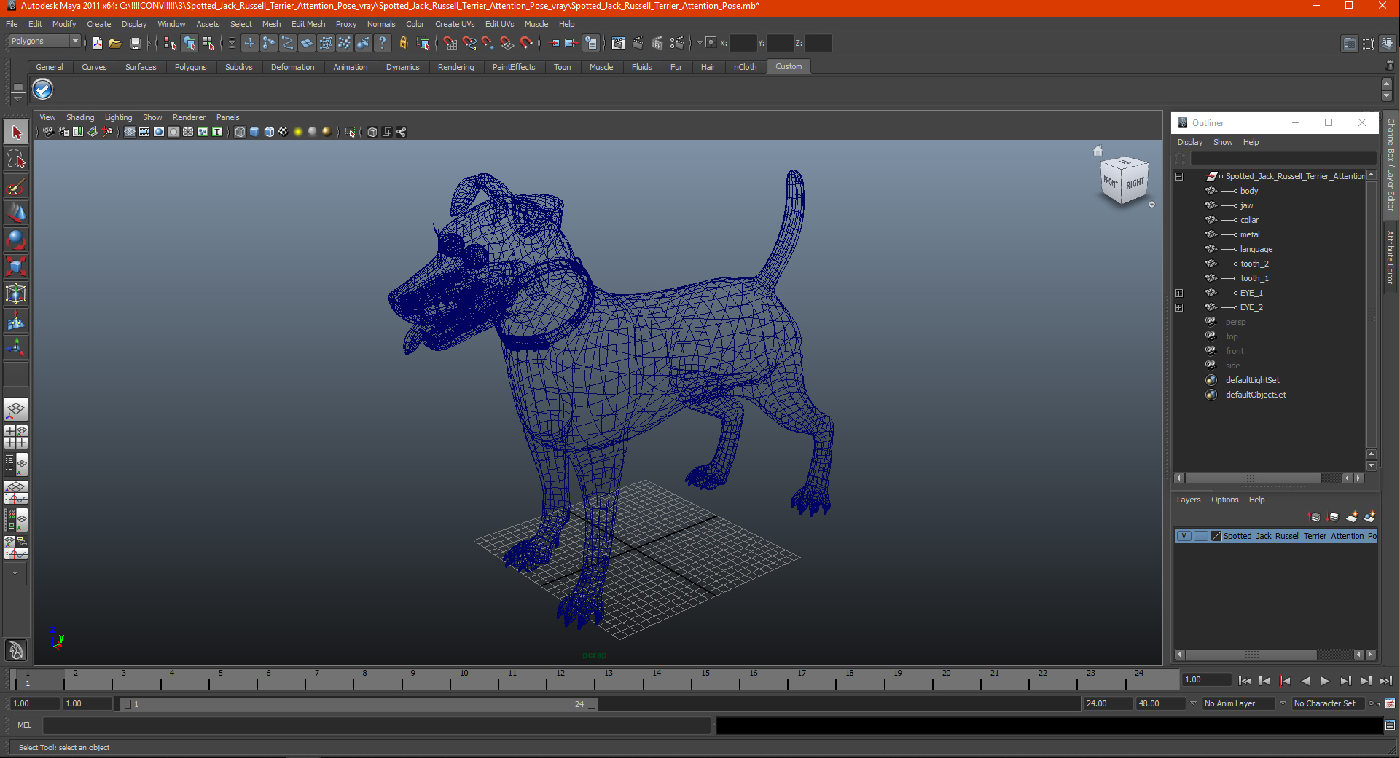Enable smooth shade all in viewport
The image size is (1400, 758).
pos(254,132)
